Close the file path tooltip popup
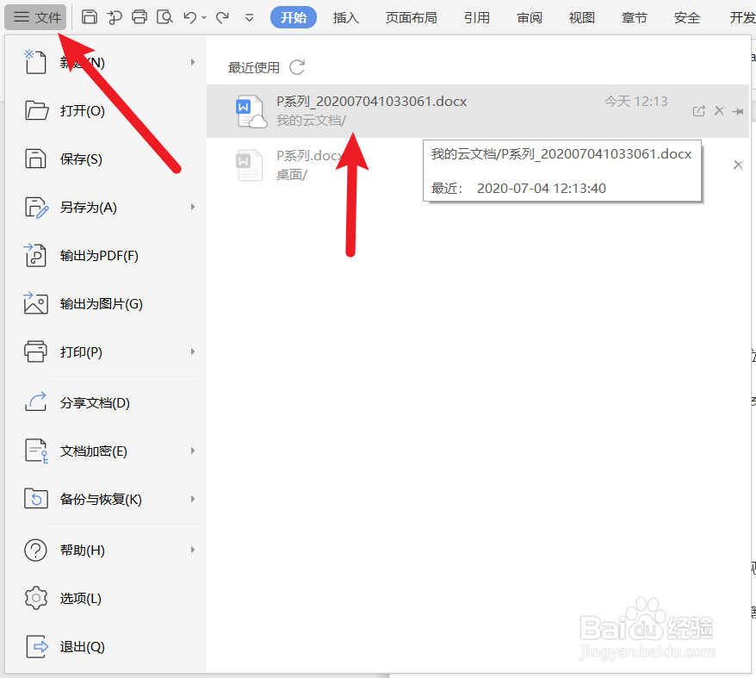Screen dimensions: 756x678 [738, 165]
